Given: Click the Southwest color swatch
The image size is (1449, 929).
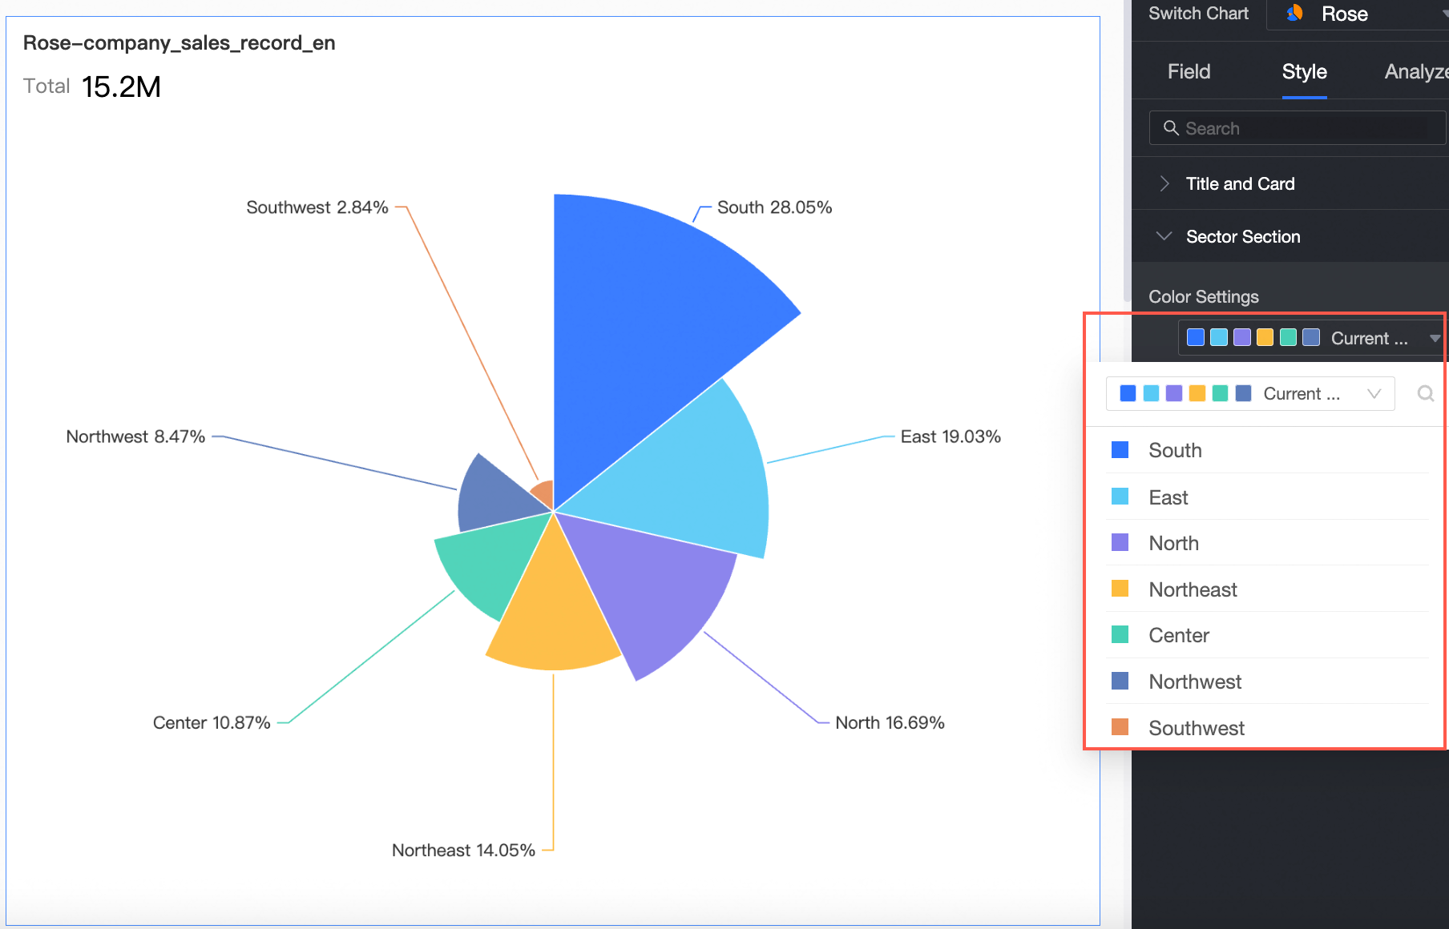Looking at the screenshot, I should (x=1120, y=727).
